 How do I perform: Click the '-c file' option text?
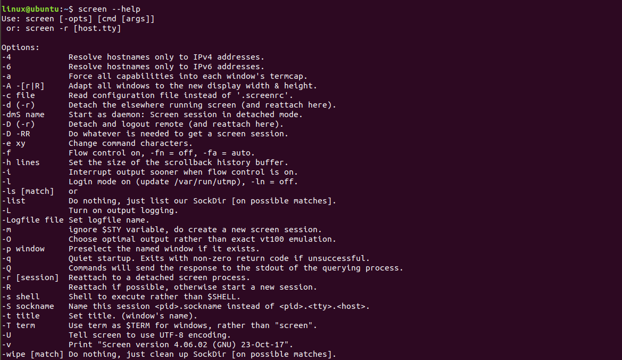point(18,95)
